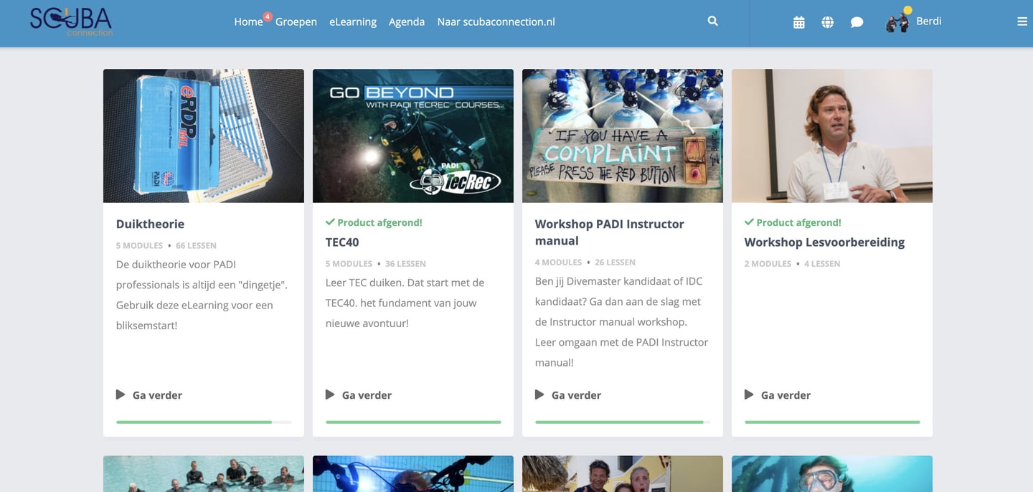Open the chat bubble messages icon
The height and width of the screenshot is (492, 1033).
[857, 22]
